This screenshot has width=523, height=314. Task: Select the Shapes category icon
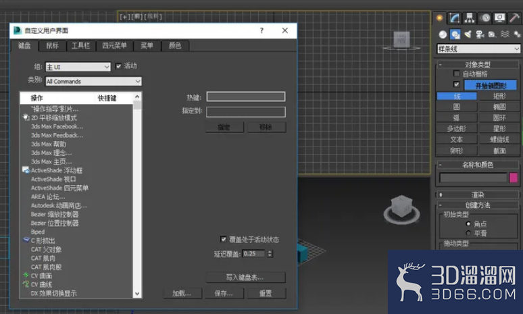(455, 34)
